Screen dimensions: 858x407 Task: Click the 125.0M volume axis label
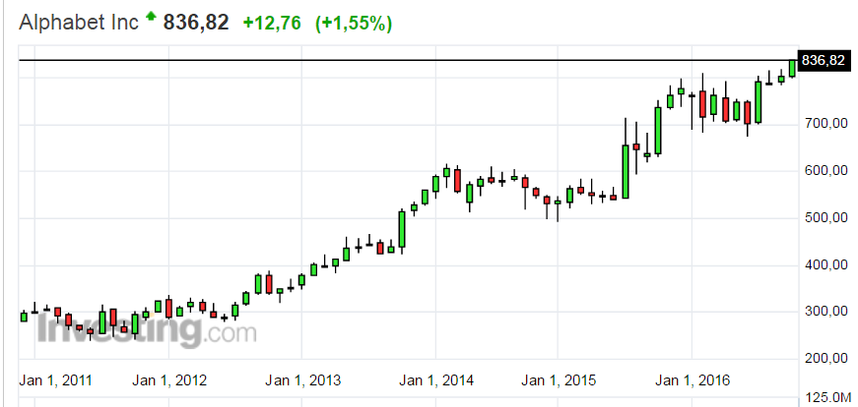pyautogui.click(x=828, y=396)
